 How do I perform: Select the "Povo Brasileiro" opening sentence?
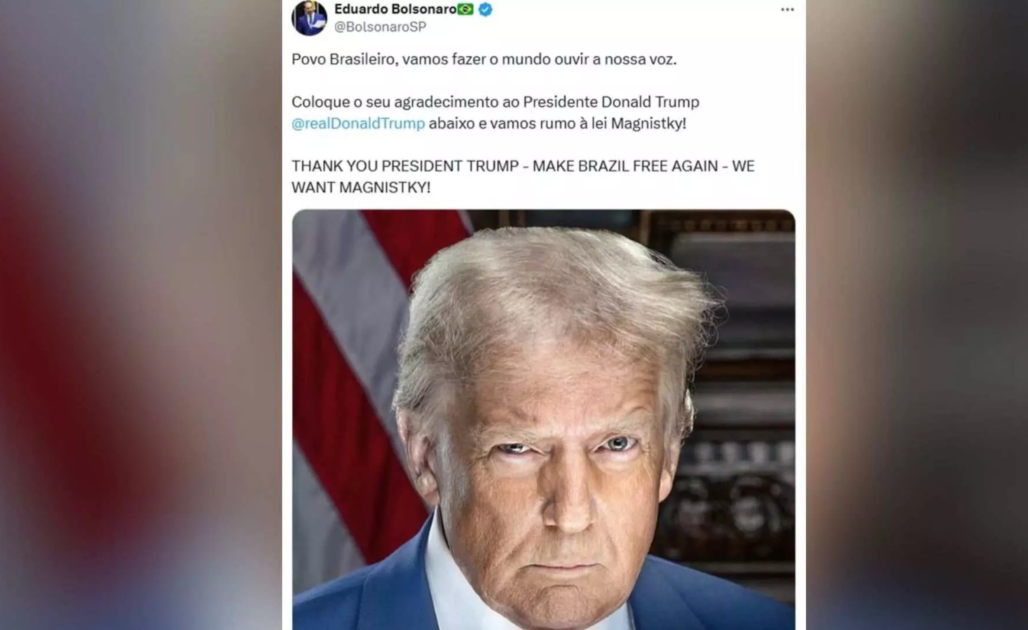coord(484,59)
